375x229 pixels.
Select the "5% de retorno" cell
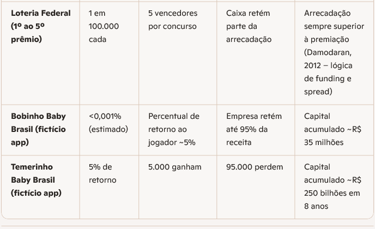102,173
